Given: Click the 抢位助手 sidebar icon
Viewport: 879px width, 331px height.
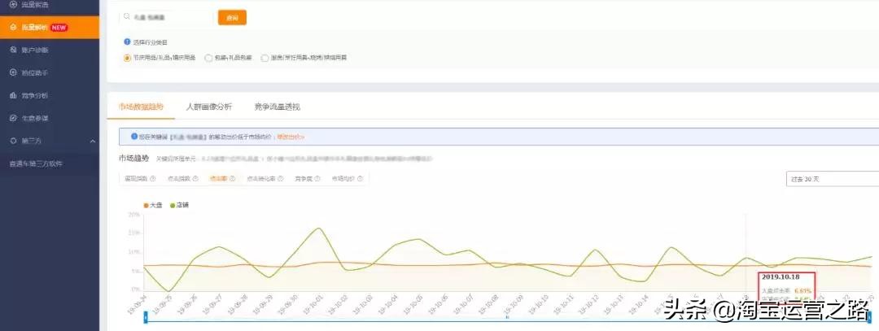Looking at the screenshot, I should (x=14, y=72).
